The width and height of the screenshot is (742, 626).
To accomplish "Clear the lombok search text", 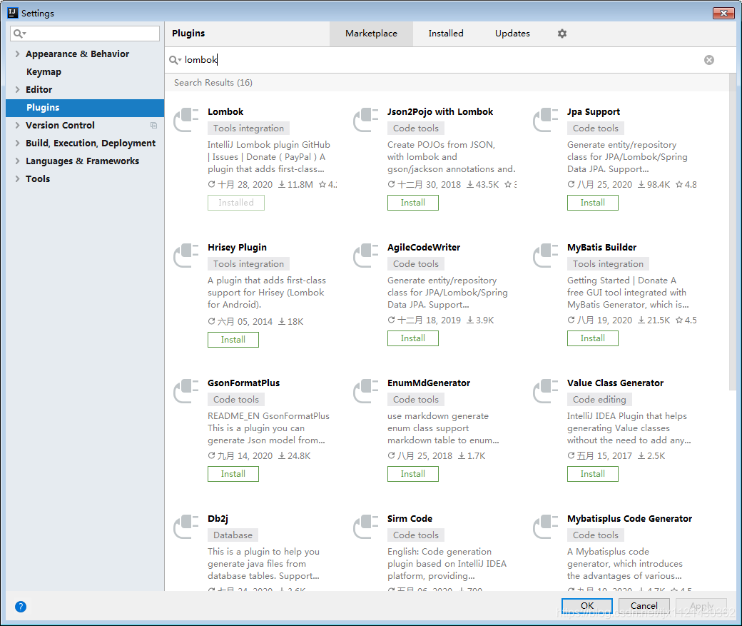I will pyautogui.click(x=709, y=60).
